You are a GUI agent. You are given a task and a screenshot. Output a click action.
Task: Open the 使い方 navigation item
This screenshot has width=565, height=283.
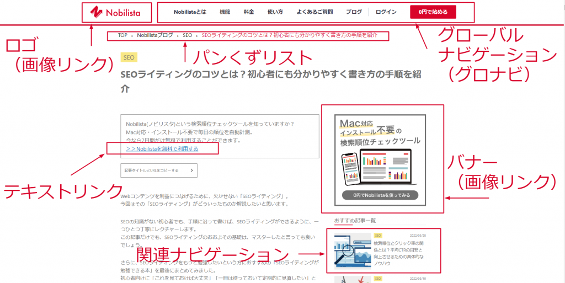pyautogui.click(x=275, y=12)
